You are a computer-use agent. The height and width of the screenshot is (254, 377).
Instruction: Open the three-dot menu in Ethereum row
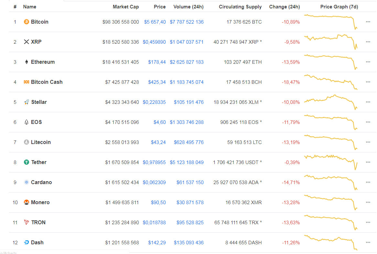tap(368, 62)
